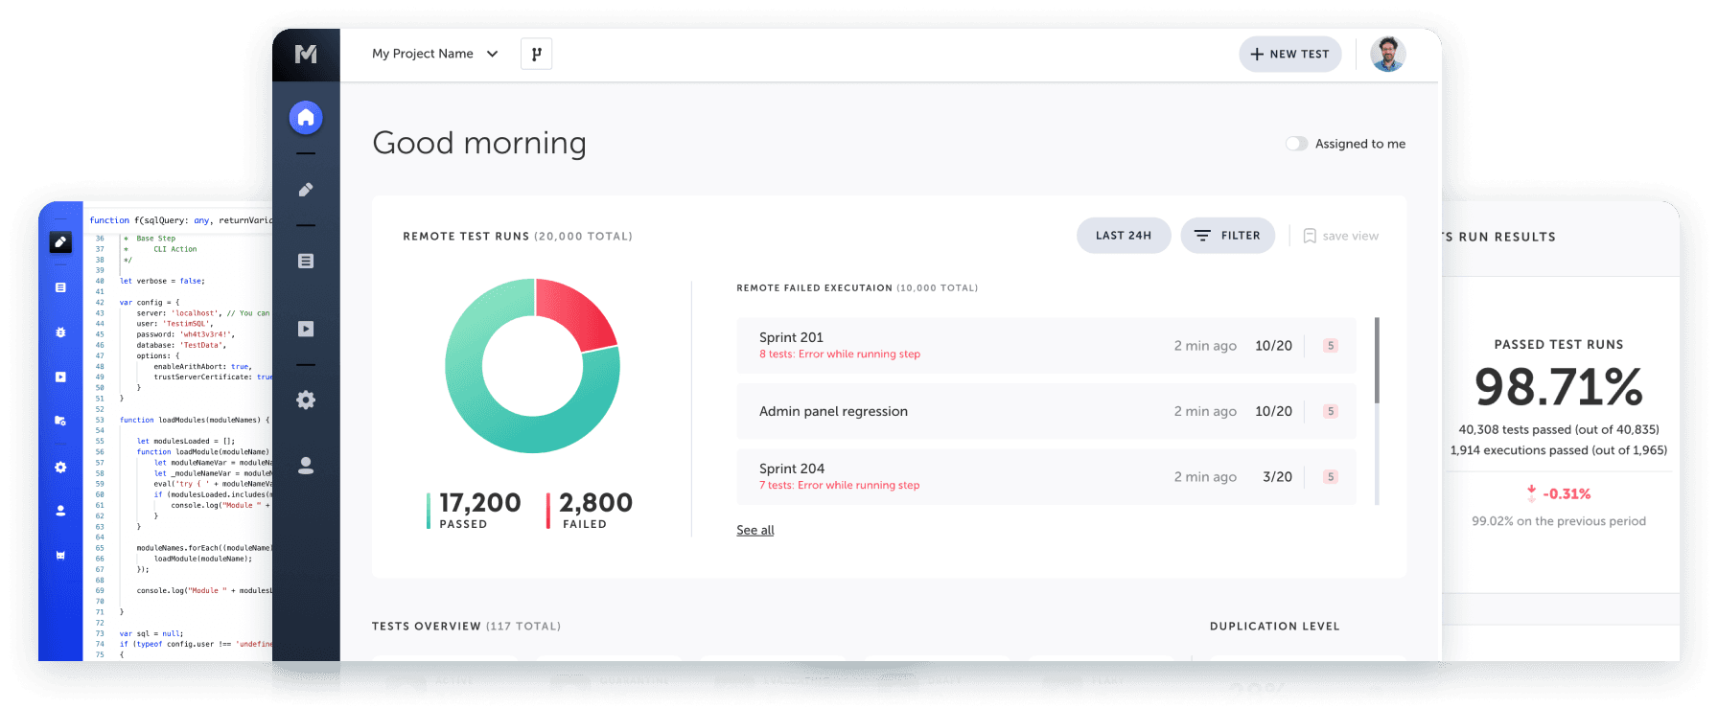The width and height of the screenshot is (1718, 709).
Task: Click the branch icon beside project name
Action: coord(536,54)
